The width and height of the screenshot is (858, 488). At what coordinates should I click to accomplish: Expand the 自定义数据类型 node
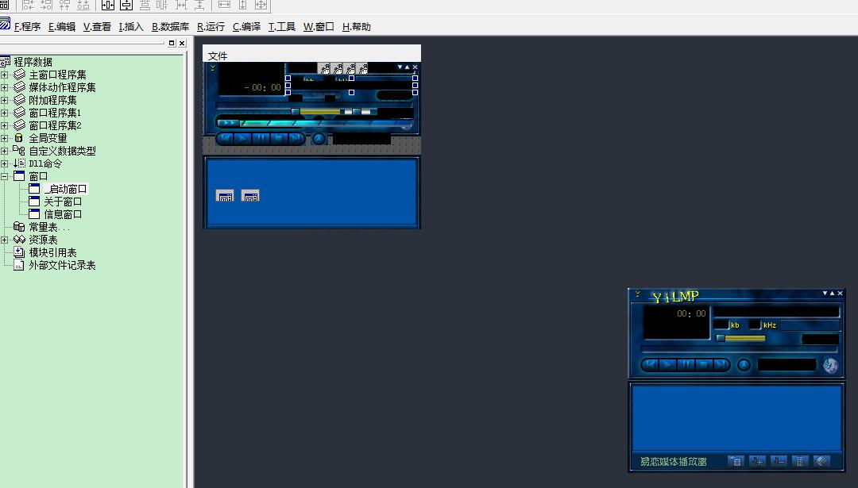coord(5,151)
